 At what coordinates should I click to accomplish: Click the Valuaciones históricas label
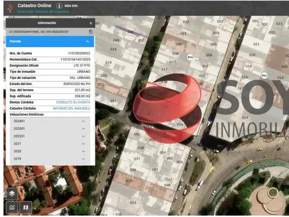coord(27,115)
